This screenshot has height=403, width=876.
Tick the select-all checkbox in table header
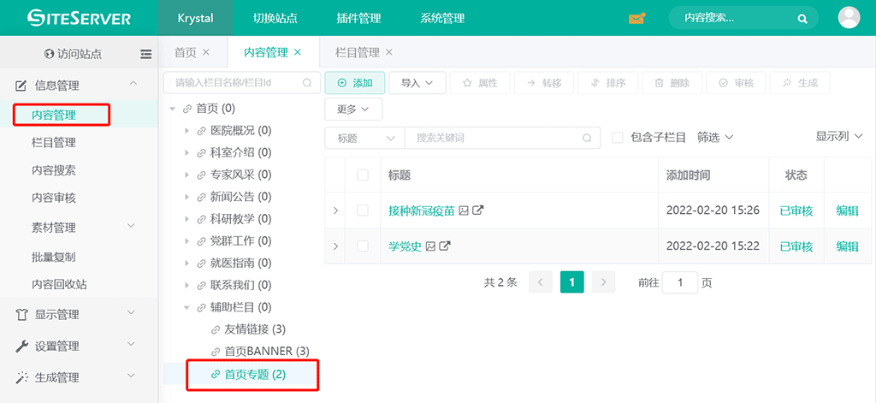click(x=363, y=175)
